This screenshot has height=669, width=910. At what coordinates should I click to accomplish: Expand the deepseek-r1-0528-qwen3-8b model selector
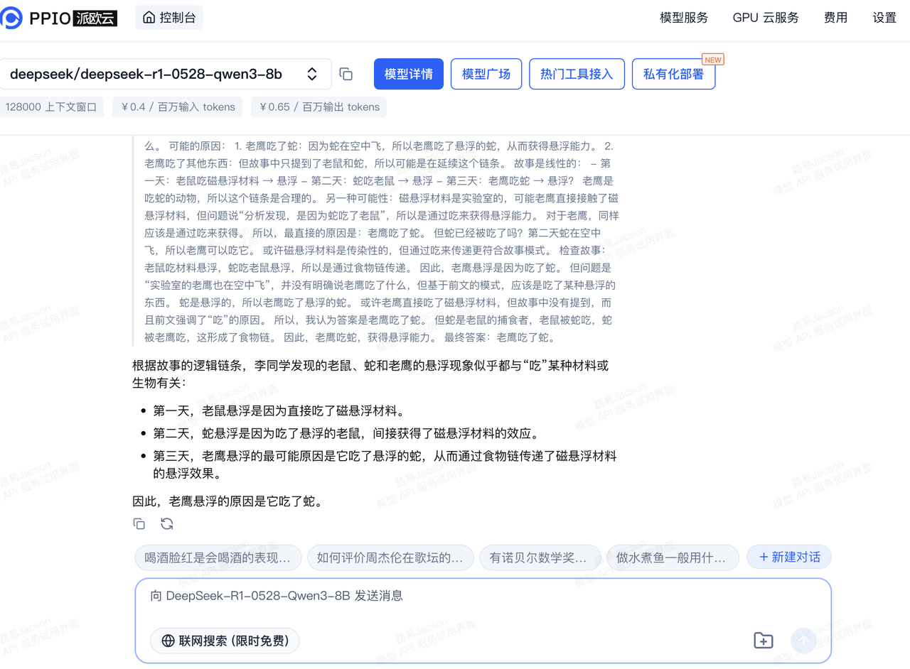click(164, 74)
